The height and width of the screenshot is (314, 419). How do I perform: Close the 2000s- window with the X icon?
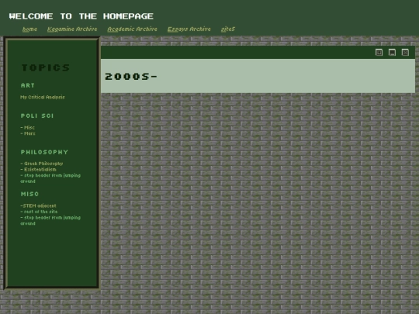point(405,53)
